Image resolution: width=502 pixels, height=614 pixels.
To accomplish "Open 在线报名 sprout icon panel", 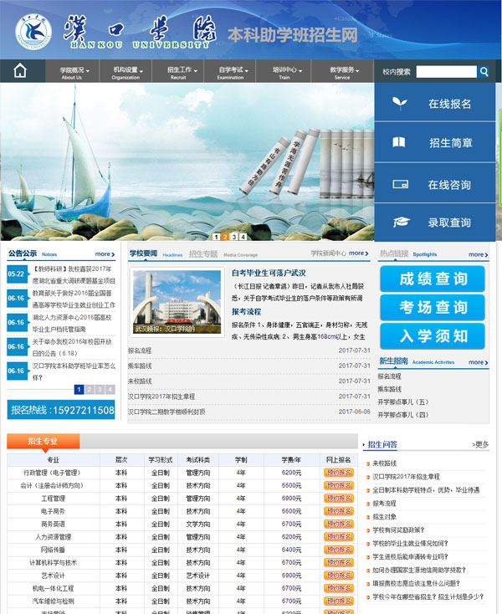I will point(435,103).
